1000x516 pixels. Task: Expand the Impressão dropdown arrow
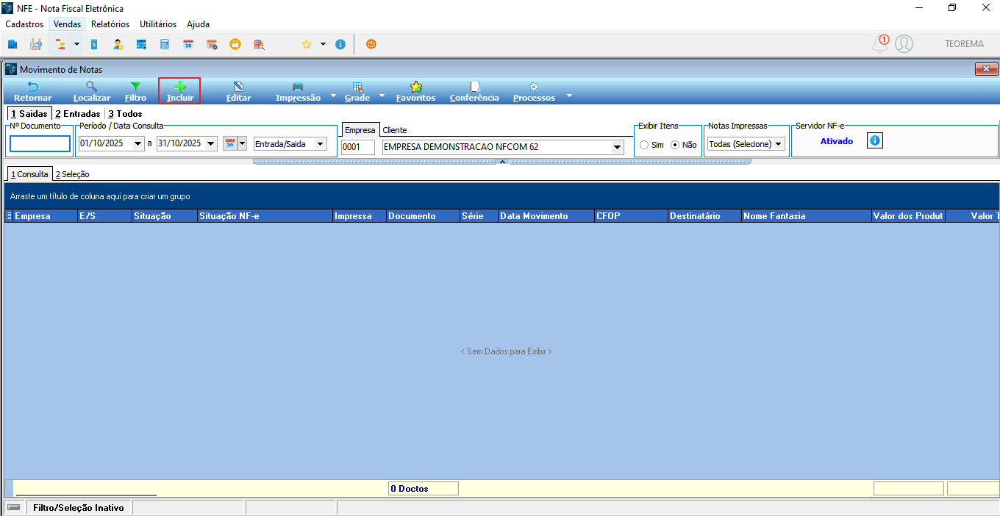333,96
